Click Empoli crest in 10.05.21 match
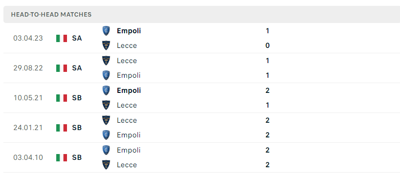The height and width of the screenshot is (178, 400). (x=106, y=90)
